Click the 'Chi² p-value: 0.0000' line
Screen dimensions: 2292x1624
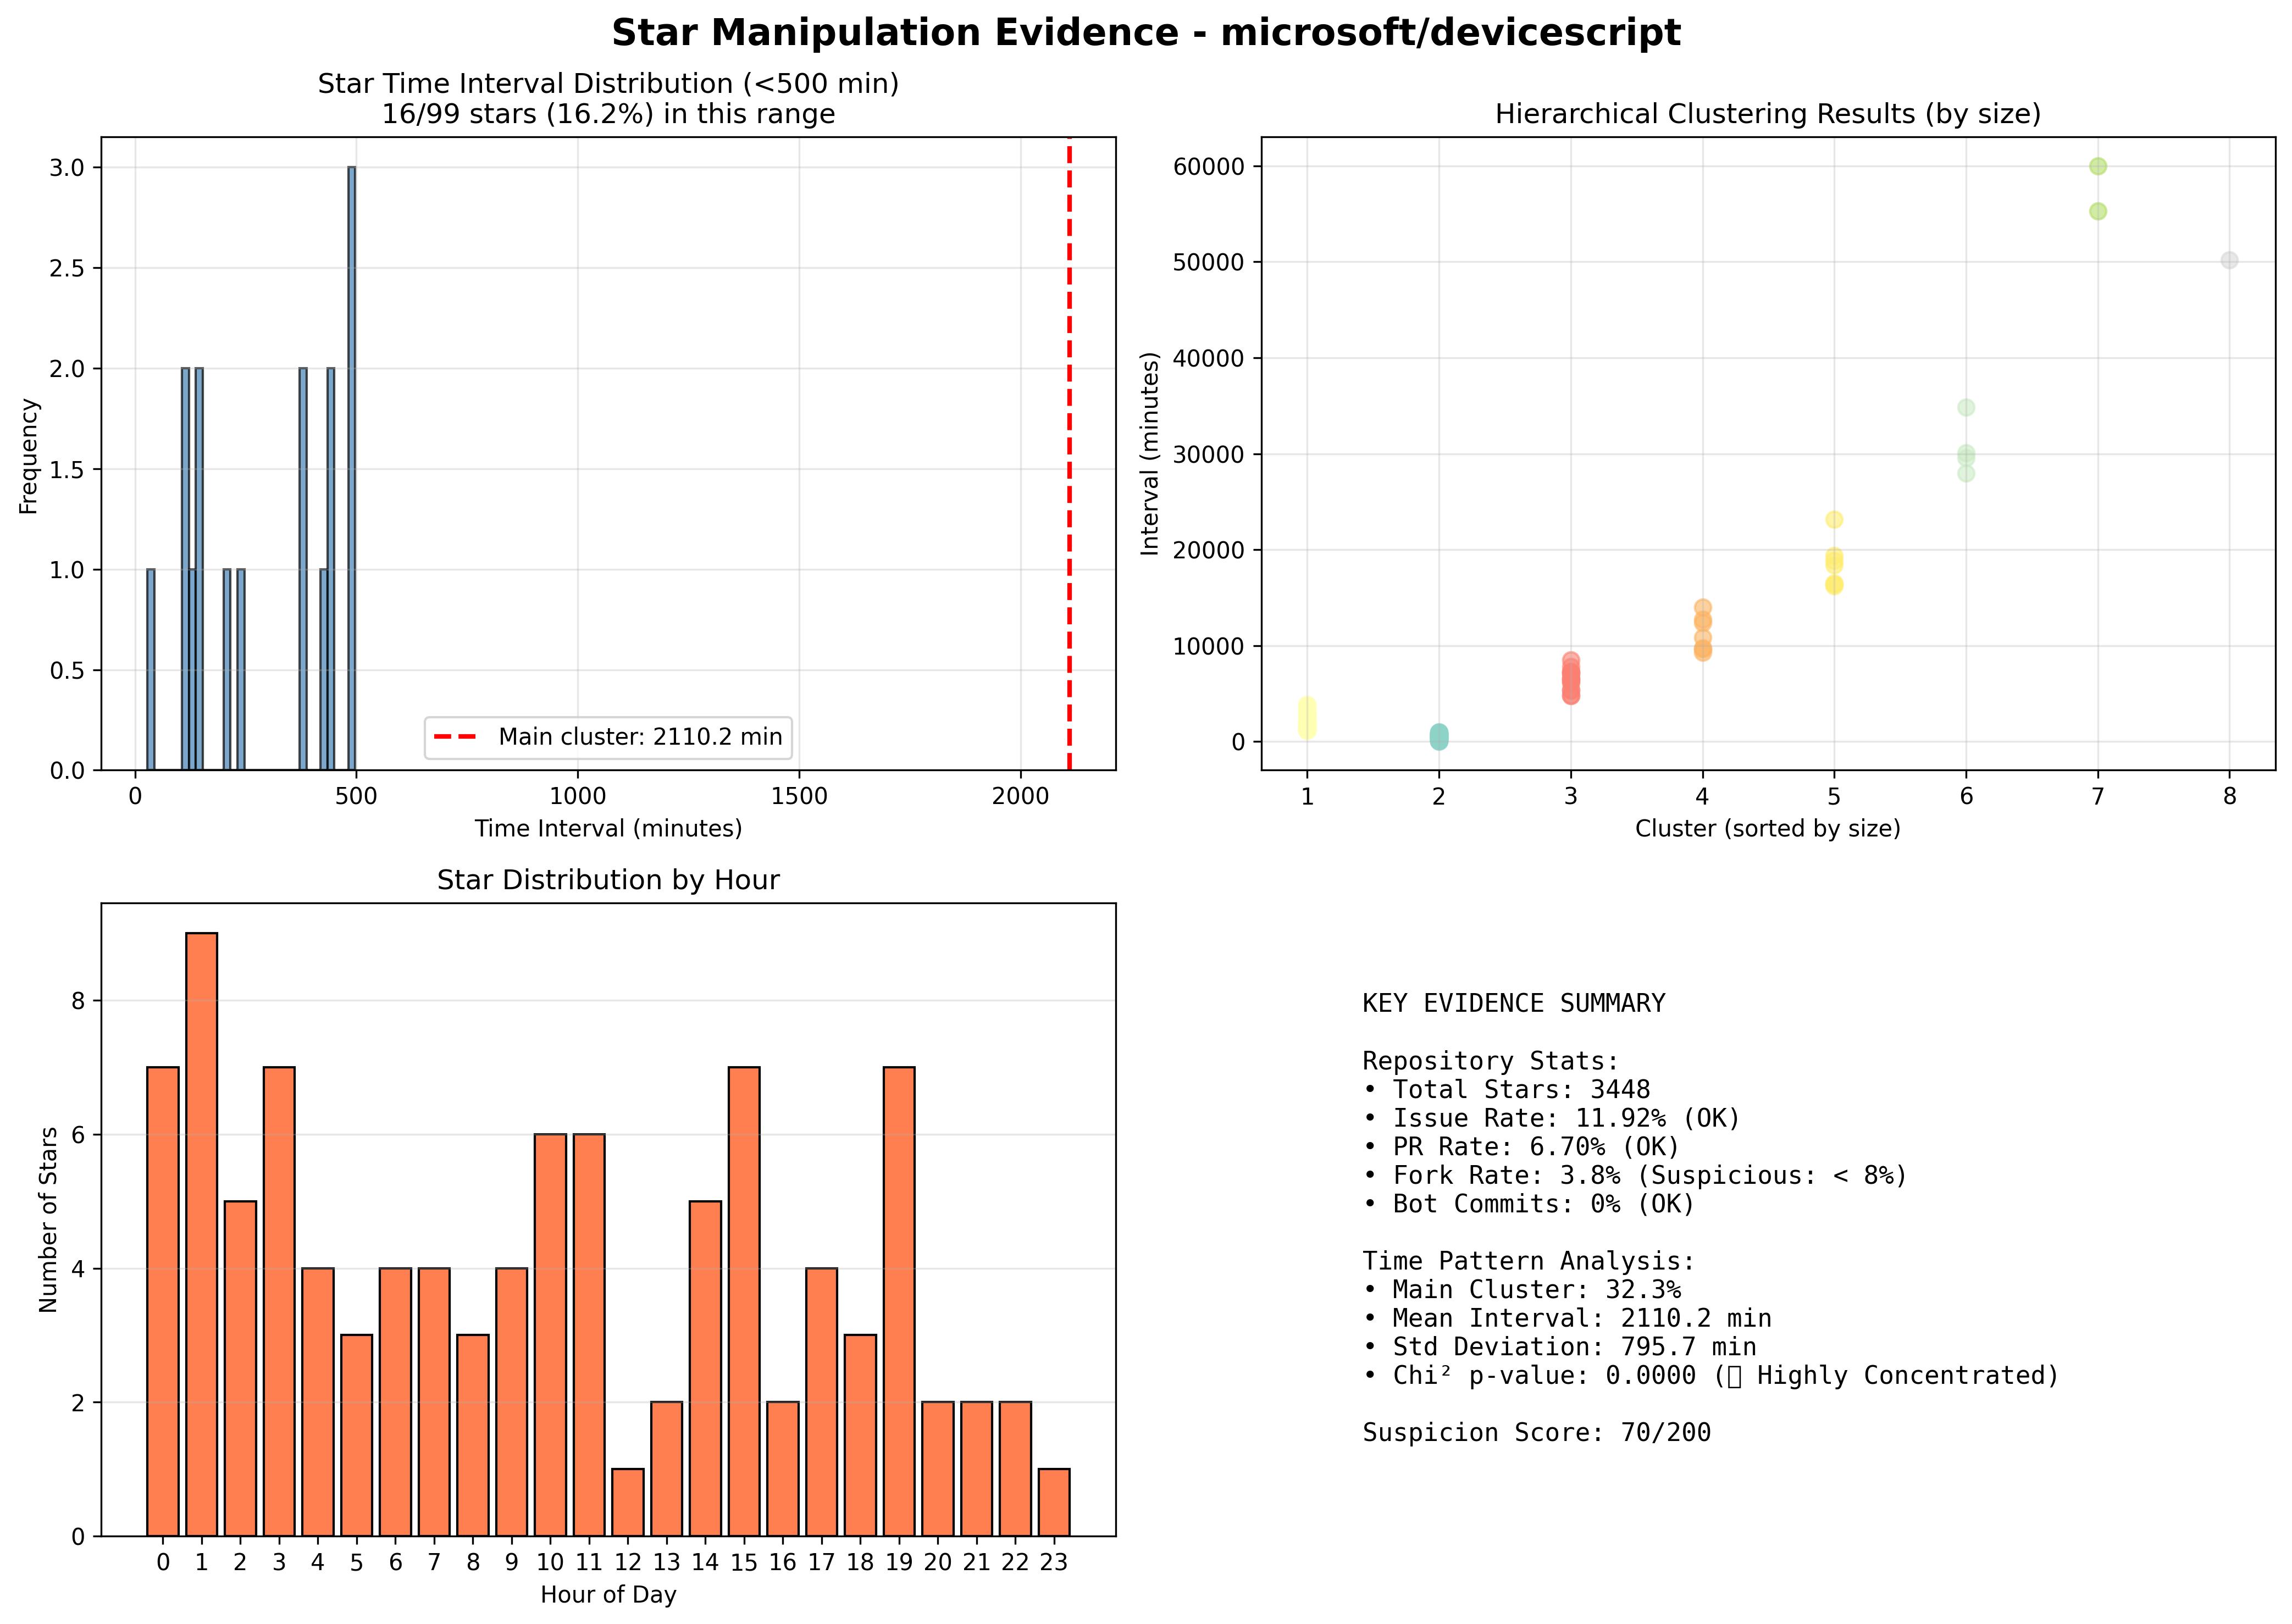pos(1712,1376)
